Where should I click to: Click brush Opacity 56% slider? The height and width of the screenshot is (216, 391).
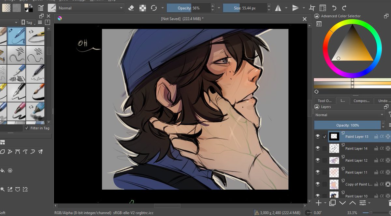tap(188, 8)
